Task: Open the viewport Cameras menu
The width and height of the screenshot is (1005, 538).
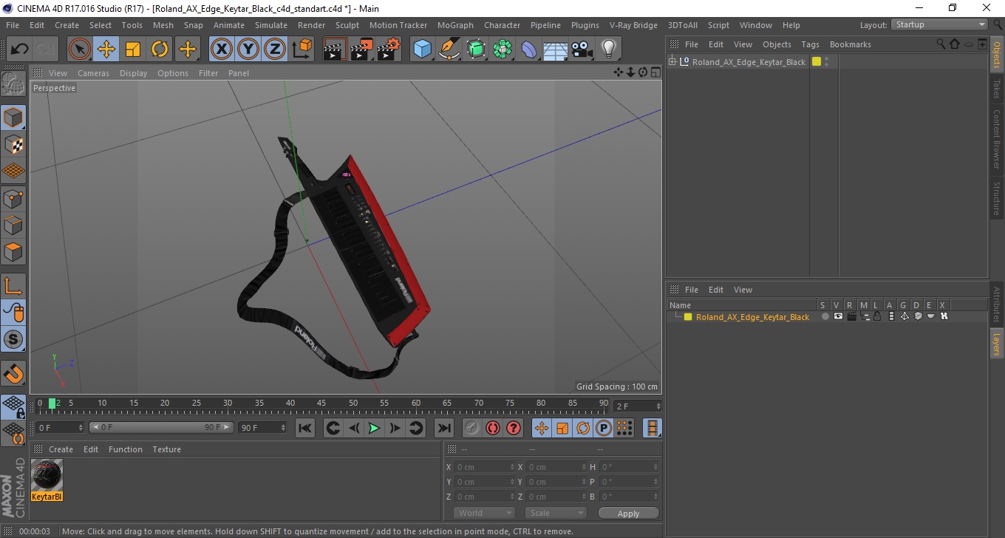Action: pos(93,73)
